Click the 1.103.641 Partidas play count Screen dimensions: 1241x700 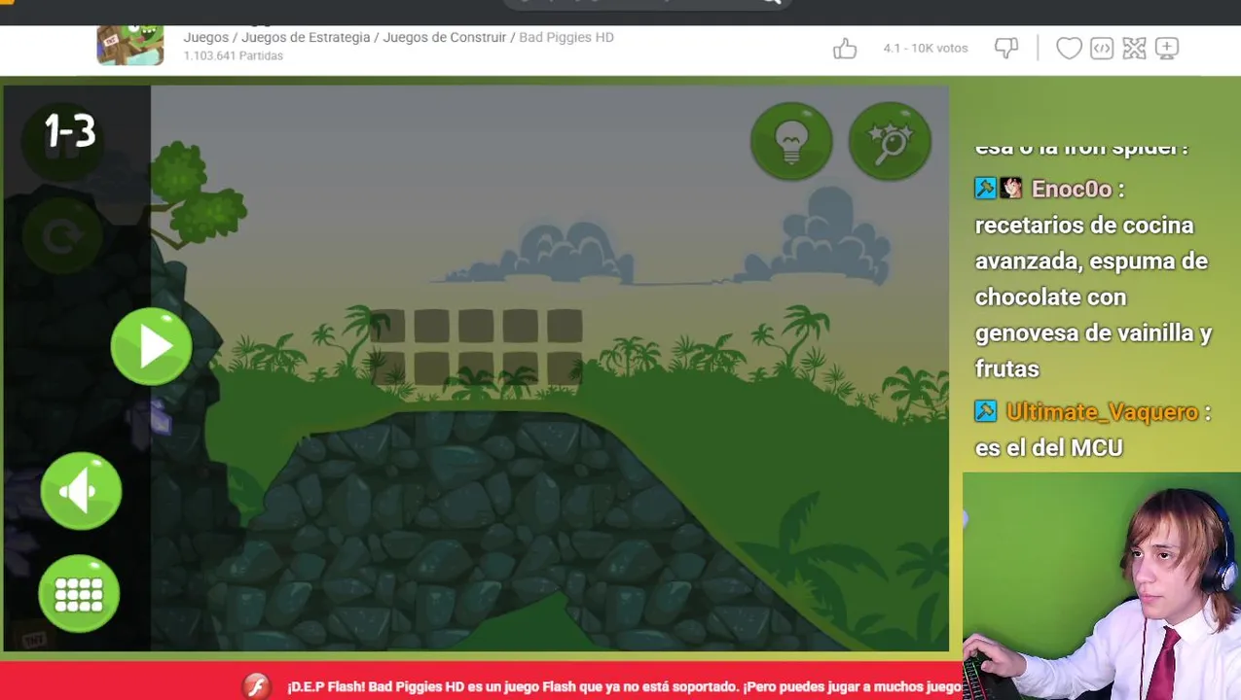234,56
